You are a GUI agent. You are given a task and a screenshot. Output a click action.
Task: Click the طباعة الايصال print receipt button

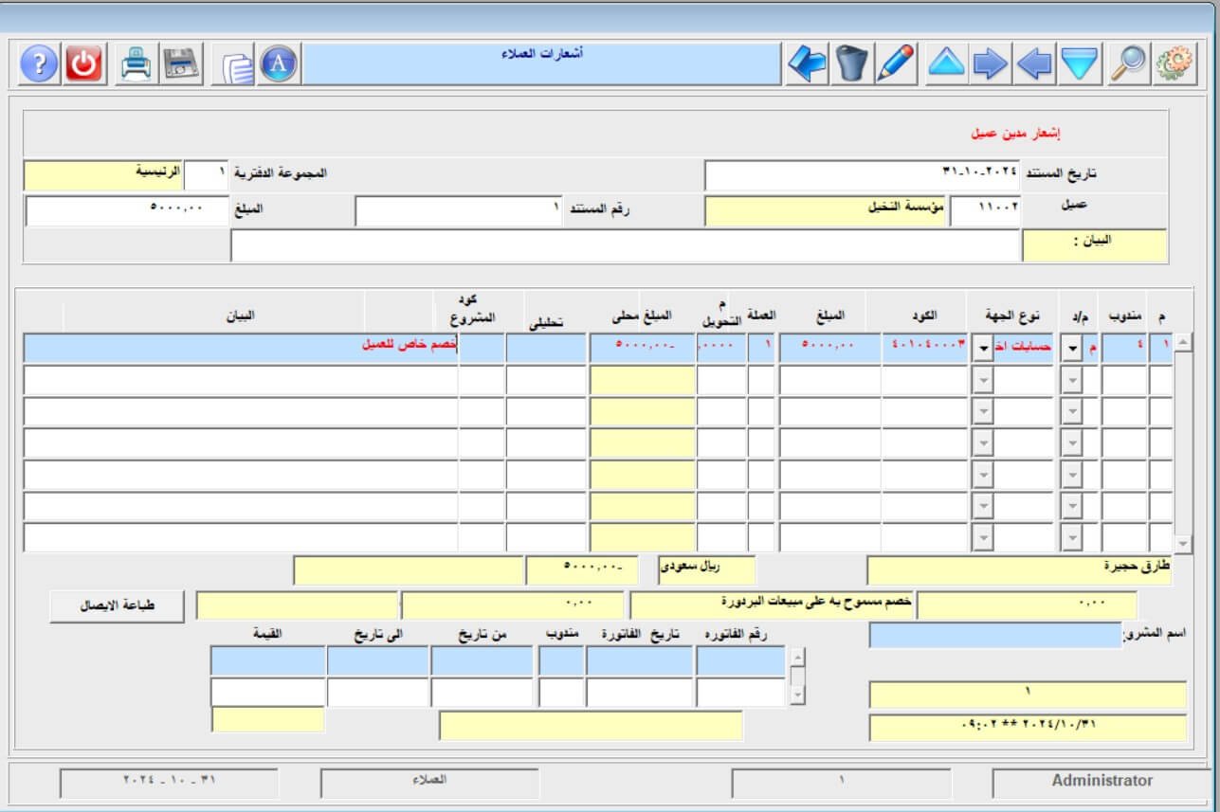(x=117, y=606)
